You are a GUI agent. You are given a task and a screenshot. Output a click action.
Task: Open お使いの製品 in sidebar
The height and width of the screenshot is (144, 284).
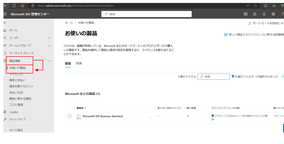point(17,68)
